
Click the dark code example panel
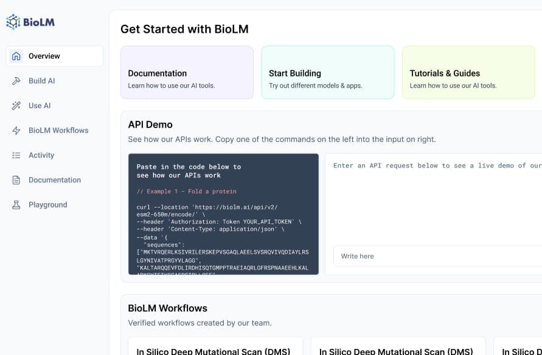pos(223,214)
